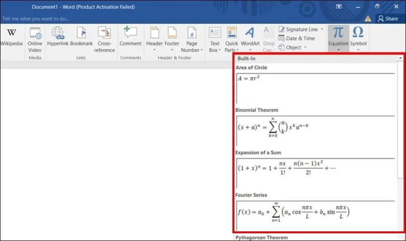
Task: Insert a Cross-reference
Action: point(104,39)
